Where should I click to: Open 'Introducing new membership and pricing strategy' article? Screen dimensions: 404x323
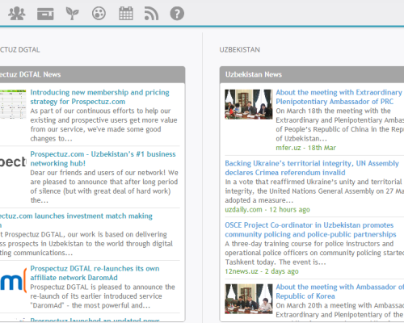99,97
